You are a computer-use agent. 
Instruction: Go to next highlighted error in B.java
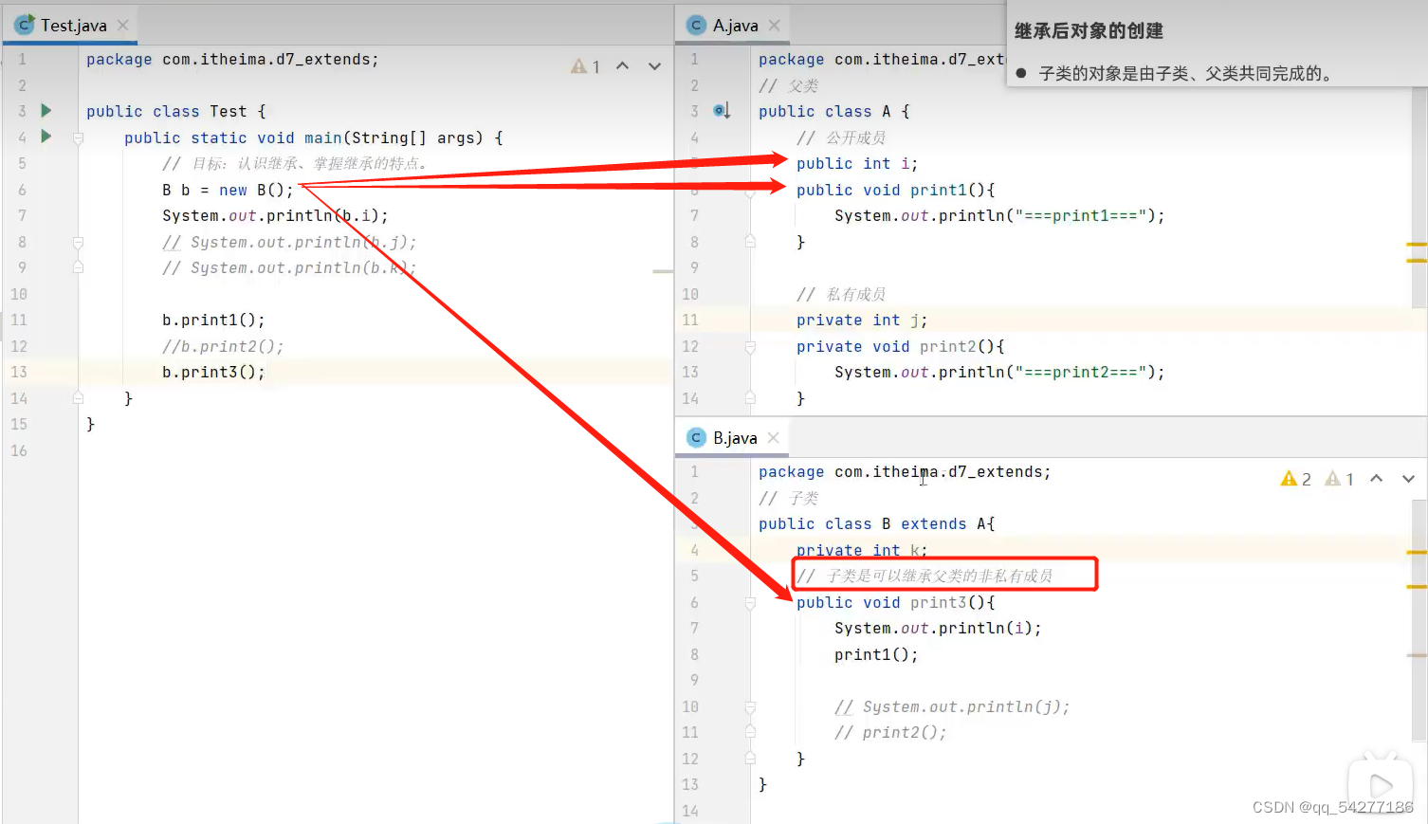tap(1408, 479)
